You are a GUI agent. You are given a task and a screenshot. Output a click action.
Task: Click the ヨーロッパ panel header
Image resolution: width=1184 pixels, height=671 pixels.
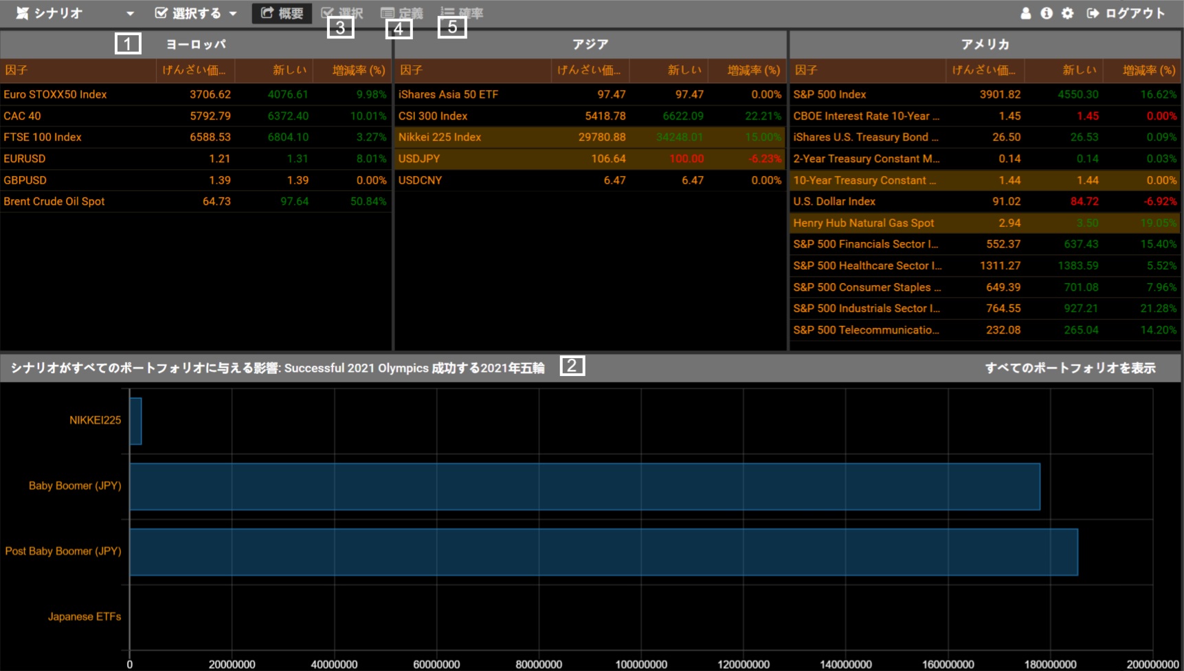click(196, 44)
